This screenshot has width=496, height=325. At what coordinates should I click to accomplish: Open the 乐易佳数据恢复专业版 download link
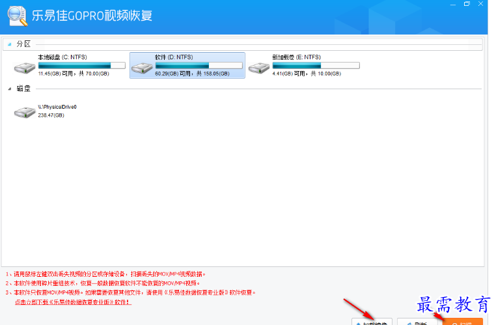pos(73,302)
